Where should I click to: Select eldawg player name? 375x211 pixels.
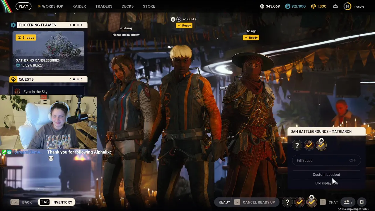[126, 28]
